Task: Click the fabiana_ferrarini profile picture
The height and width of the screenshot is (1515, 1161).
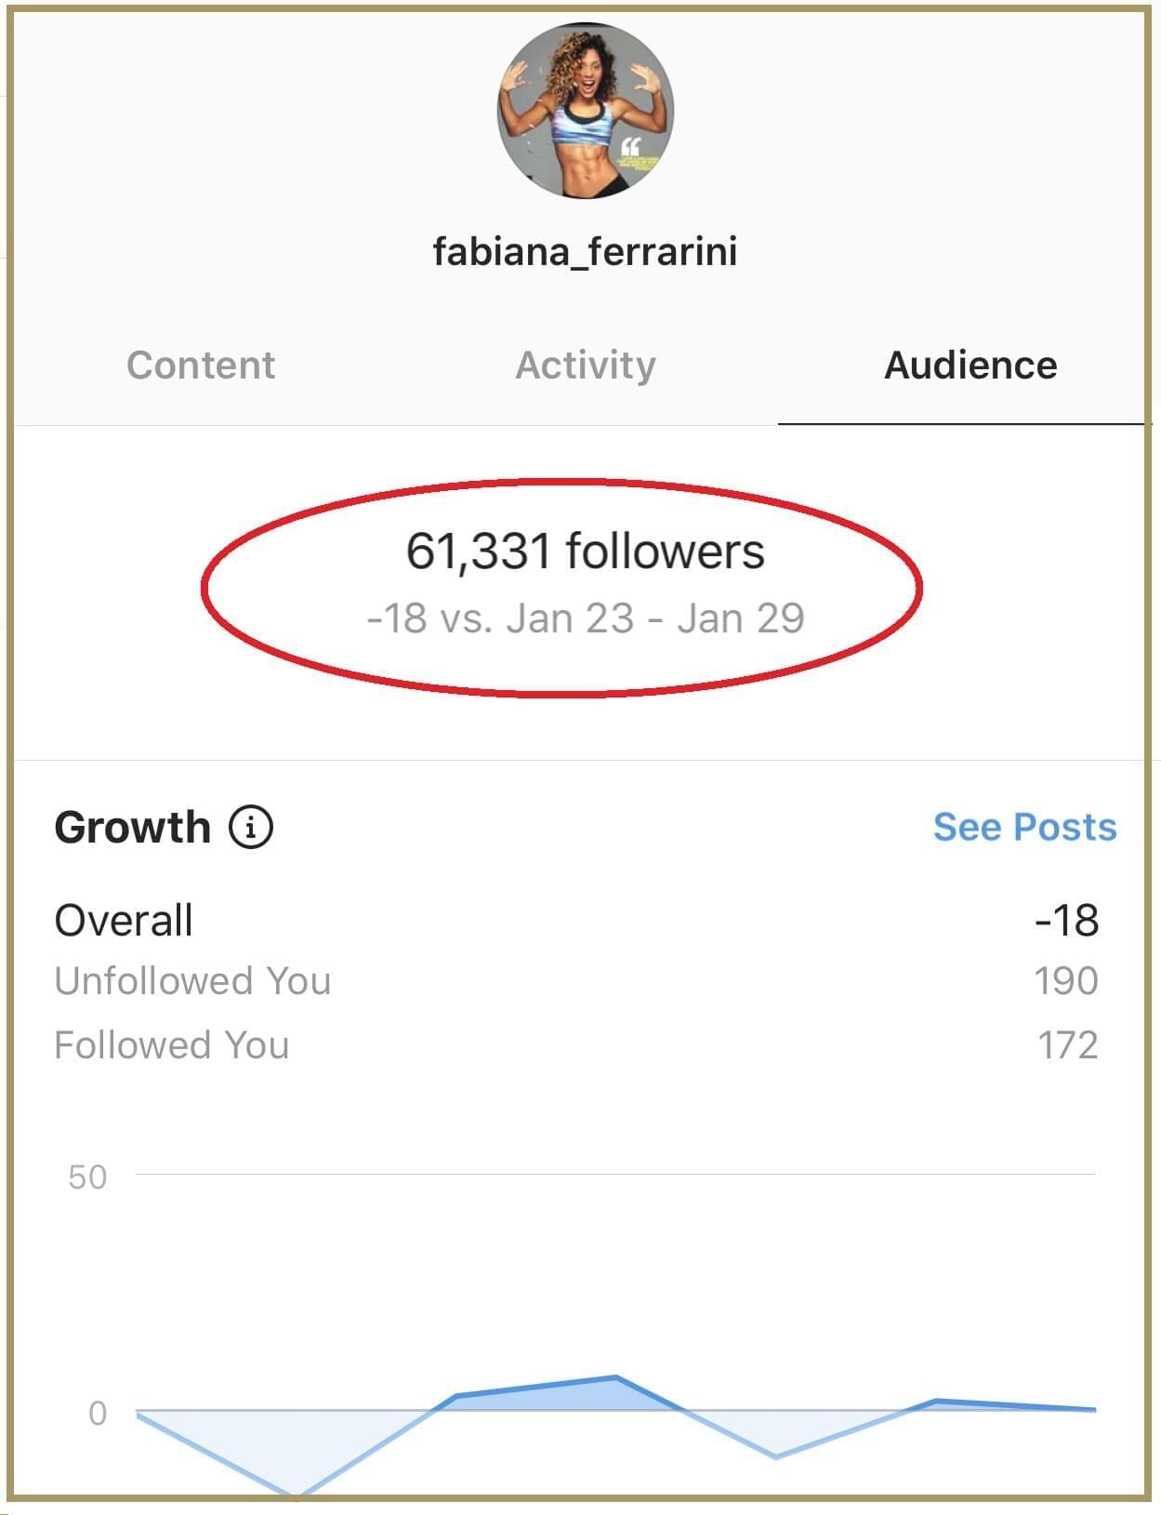Action: click(x=585, y=111)
